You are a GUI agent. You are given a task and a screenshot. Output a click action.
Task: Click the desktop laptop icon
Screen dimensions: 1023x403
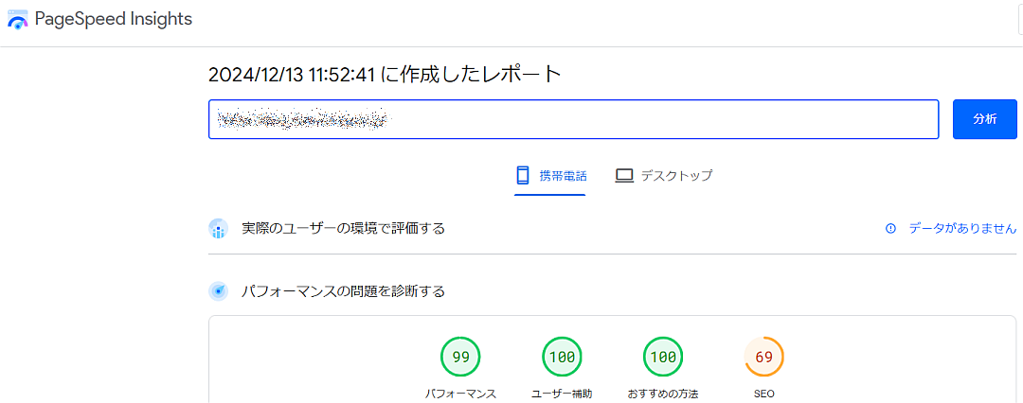(x=624, y=176)
